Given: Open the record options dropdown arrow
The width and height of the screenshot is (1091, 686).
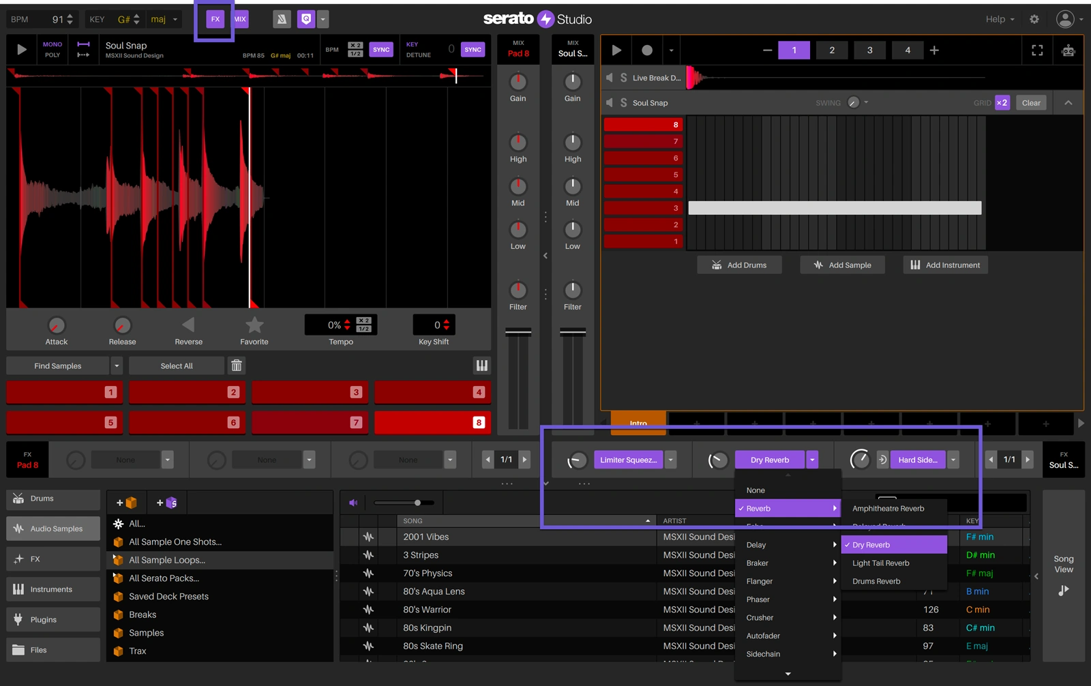Looking at the screenshot, I should 671,50.
